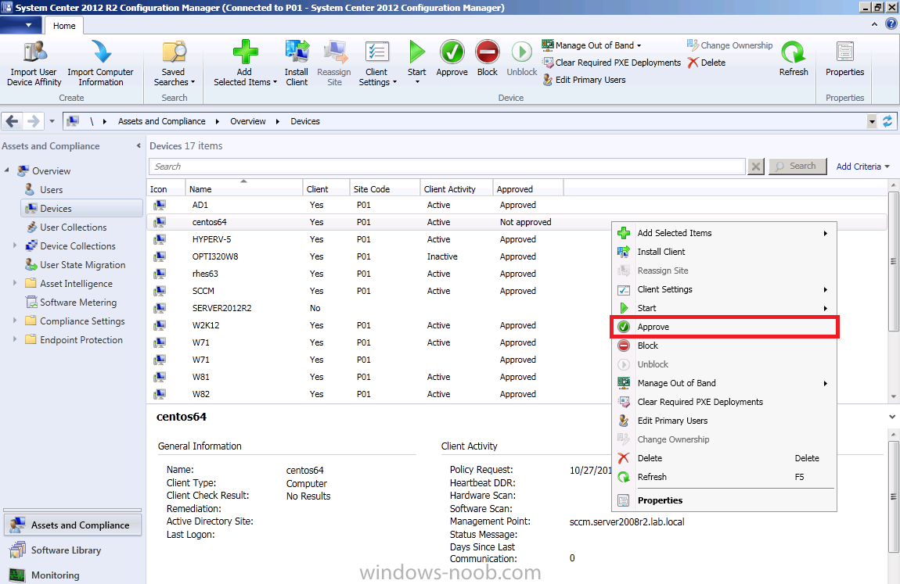This screenshot has width=900, height=584.
Task: Collapse Assets and Compliance navigation pane
Action: coord(139,145)
